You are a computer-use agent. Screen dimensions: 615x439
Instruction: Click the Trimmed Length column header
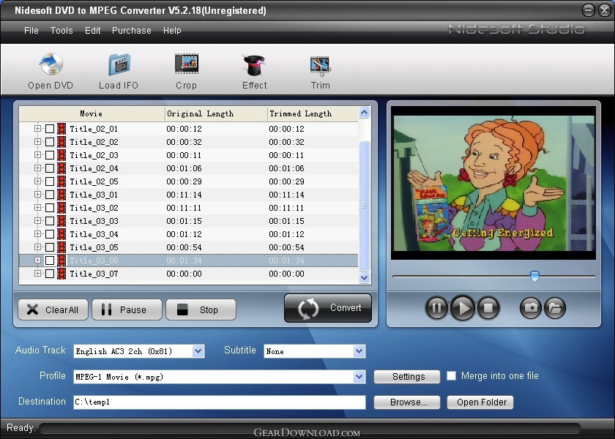click(313, 113)
